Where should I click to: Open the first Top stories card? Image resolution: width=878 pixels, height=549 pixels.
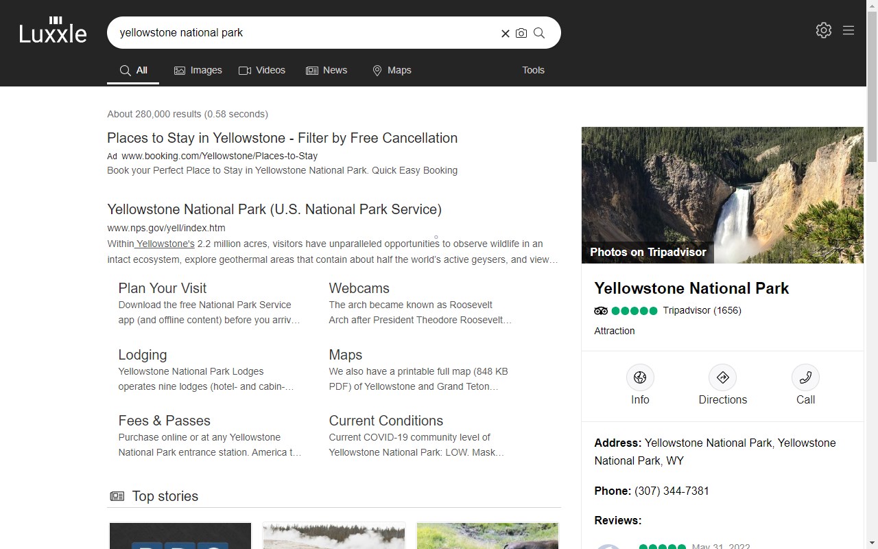pyautogui.click(x=180, y=536)
